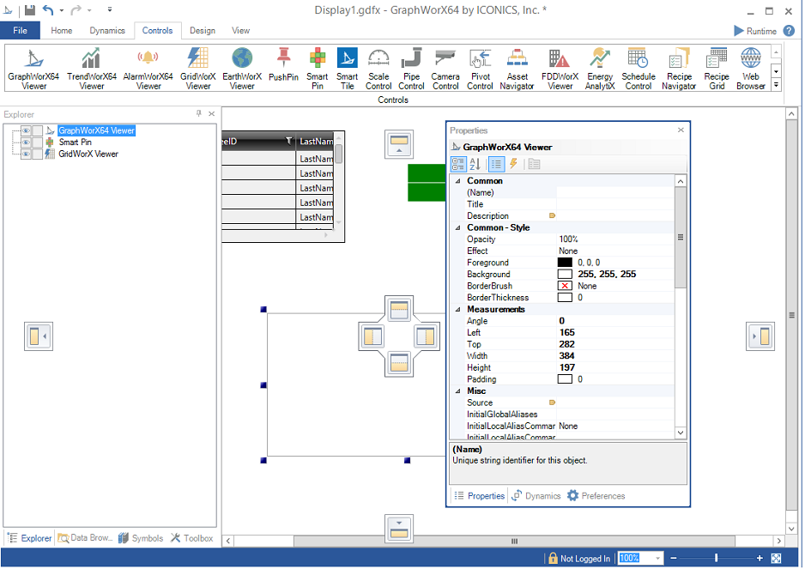
Task: Click the Runtime button
Action: point(755,31)
